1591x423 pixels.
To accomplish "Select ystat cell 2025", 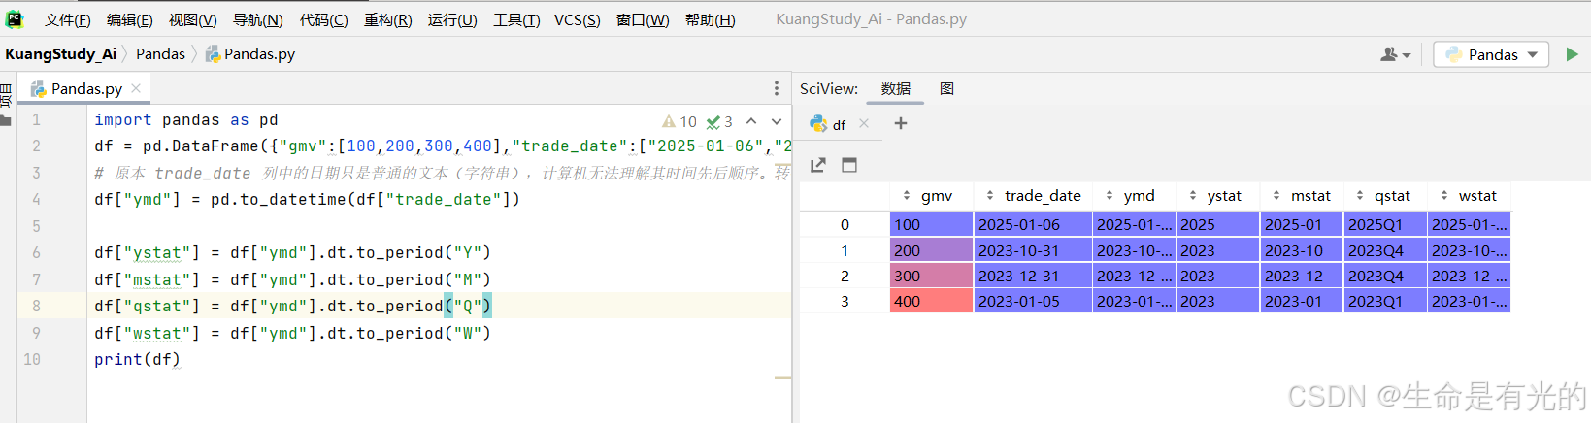I will 1219,224.
